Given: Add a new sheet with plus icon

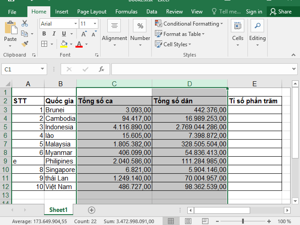Looking at the screenshot, I should pos(92,210).
